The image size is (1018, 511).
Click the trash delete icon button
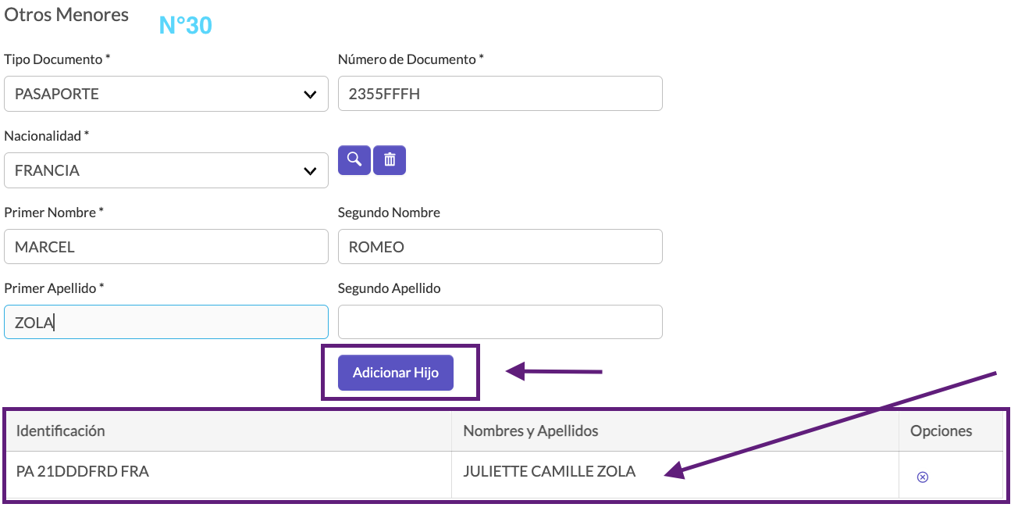point(390,160)
